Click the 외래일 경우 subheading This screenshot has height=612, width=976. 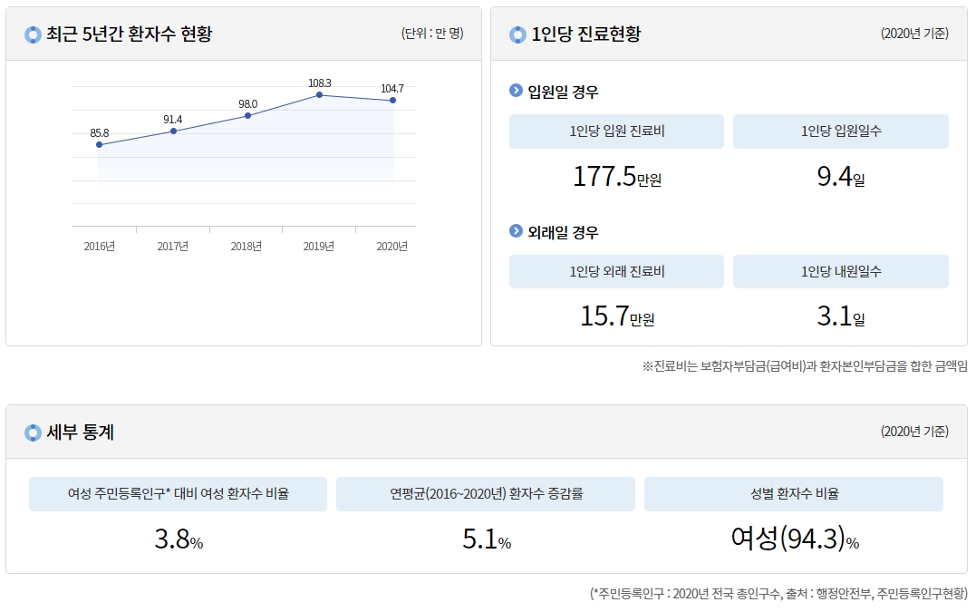pos(563,232)
